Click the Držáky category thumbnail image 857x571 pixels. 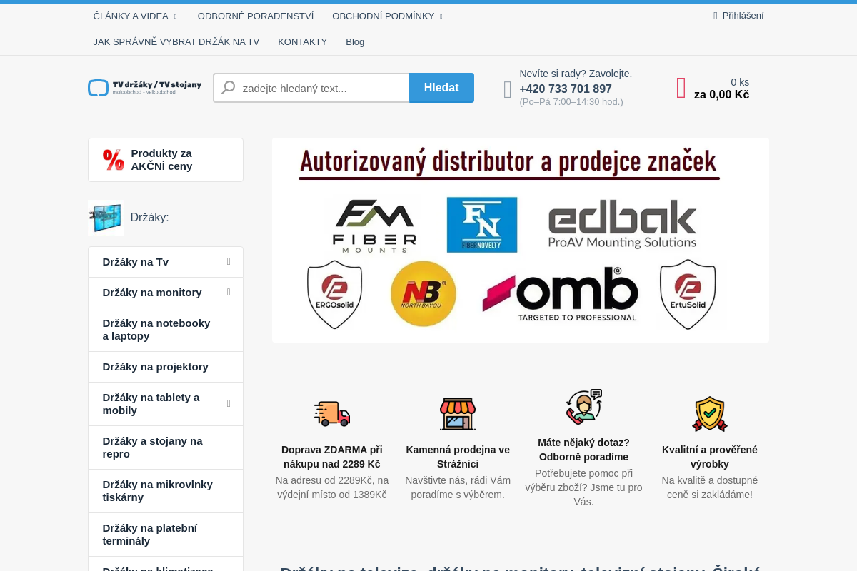coord(106,218)
